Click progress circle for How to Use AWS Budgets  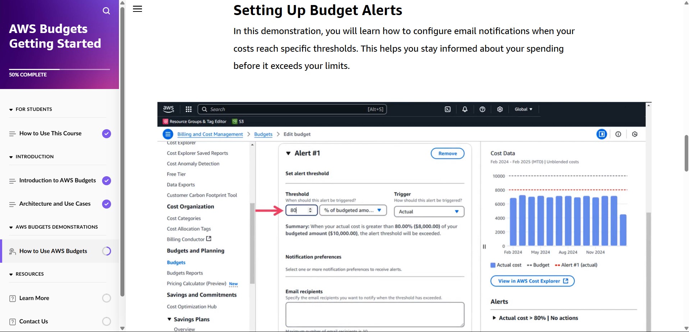click(106, 251)
